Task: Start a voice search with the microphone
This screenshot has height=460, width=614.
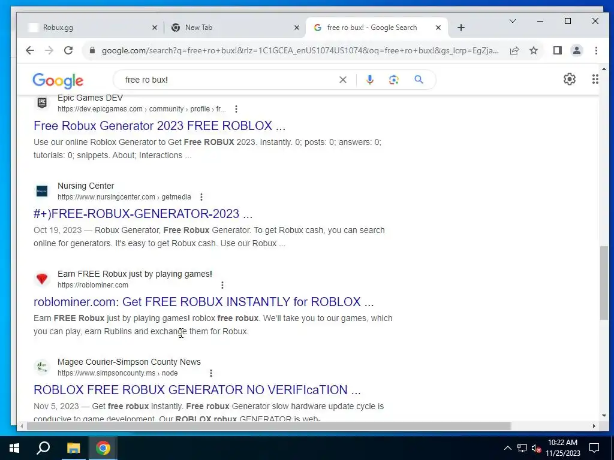Action: pos(369,80)
